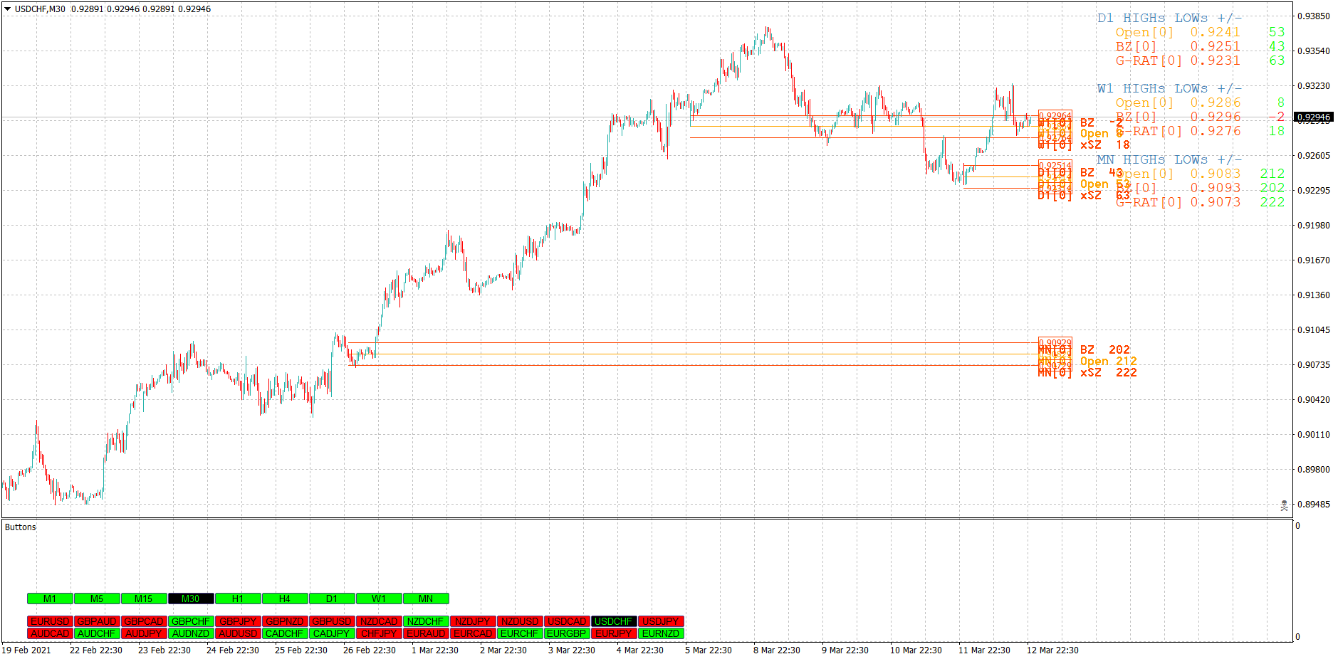Click the AUDCAD symbol button

click(x=49, y=633)
